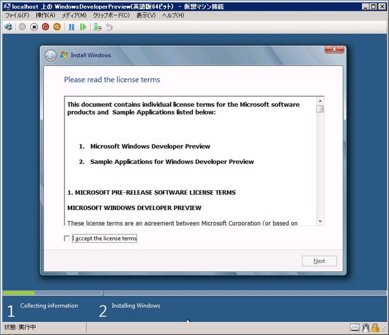389x335 pixels.
Task: Click the Microsoft Windows Developer Preview list item
Action: tap(150, 146)
